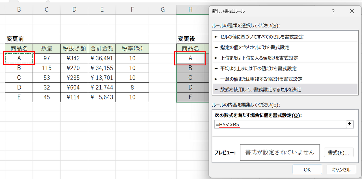Click the tax rate cell showing 8
Screen dimensions: 362x179
pyautogui.click(x=132, y=88)
